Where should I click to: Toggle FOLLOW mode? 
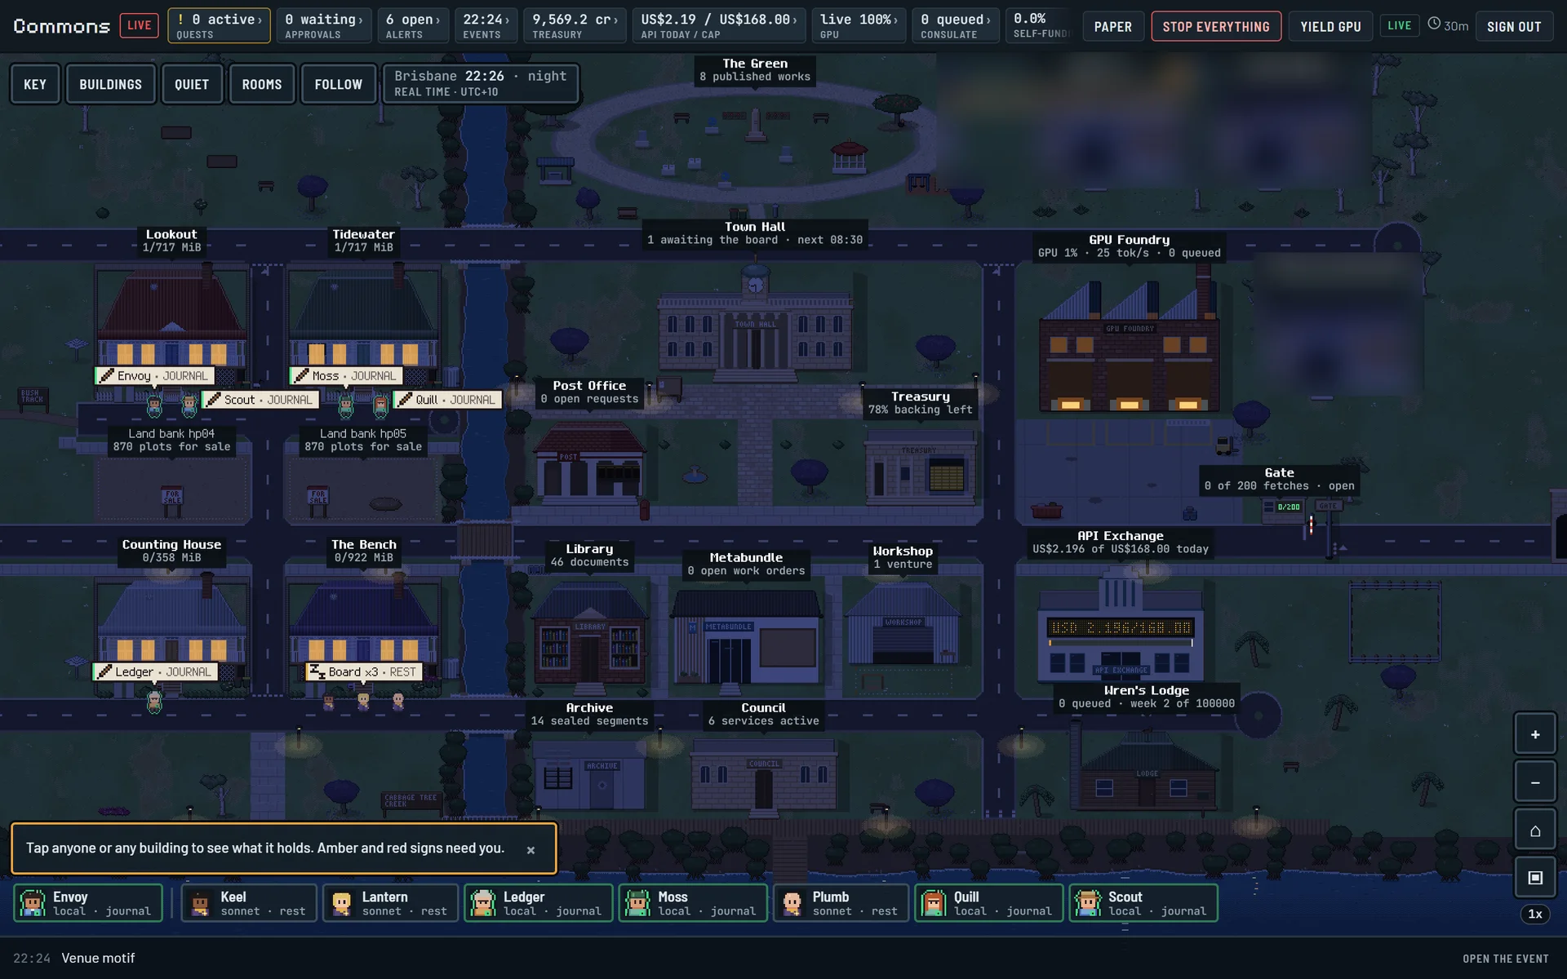[x=338, y=84]
